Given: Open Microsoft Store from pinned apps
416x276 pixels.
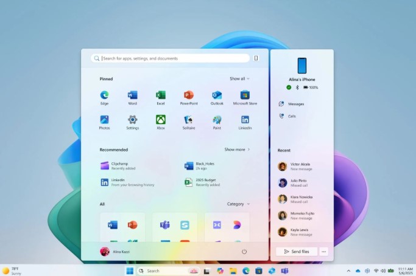Looking at the screenshot, I should (x=245, y=98).
